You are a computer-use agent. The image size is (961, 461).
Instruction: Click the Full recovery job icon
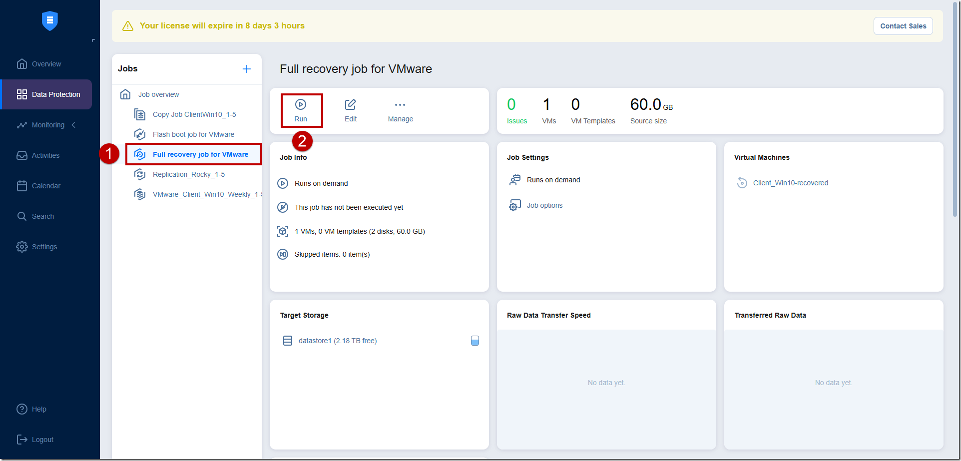coord(140,154)
